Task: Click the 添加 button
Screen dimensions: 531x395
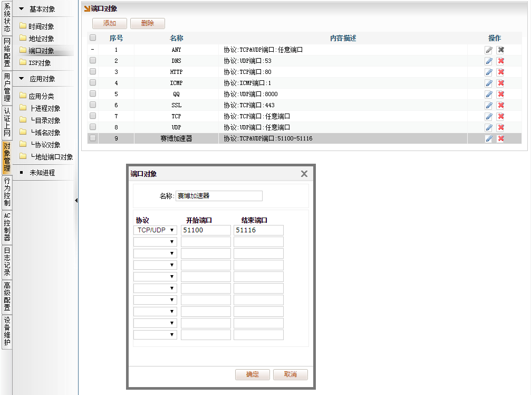Action: [x=110, y=23]
